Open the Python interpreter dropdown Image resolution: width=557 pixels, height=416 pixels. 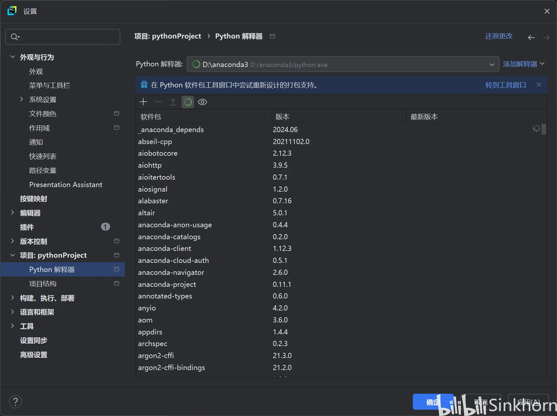[343, 64]
